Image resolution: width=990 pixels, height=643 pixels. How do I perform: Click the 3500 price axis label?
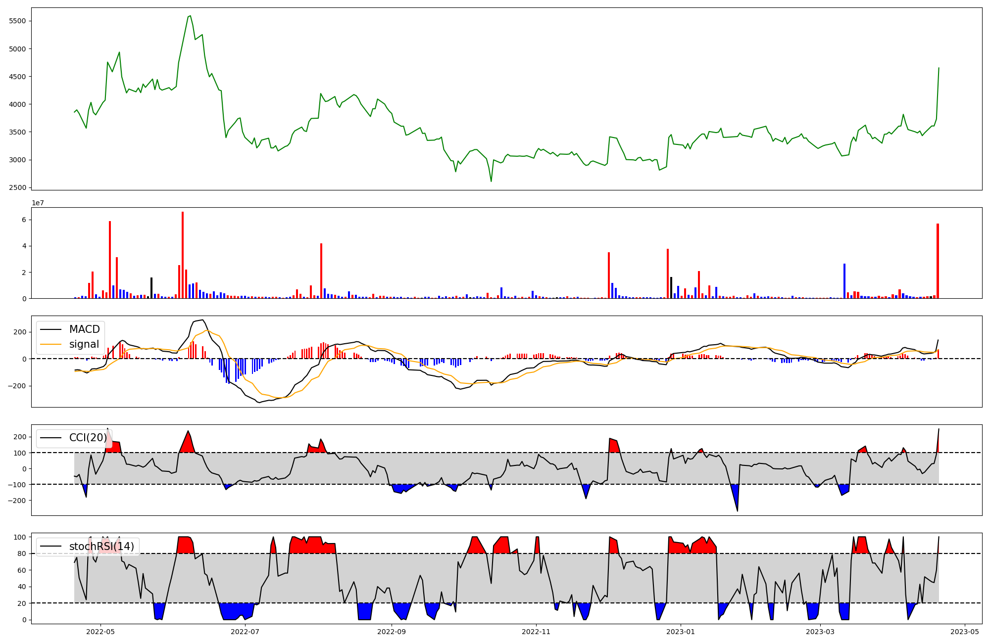point(17,132)
